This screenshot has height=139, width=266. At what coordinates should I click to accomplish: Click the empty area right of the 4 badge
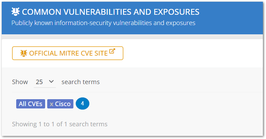click(172, 104)
